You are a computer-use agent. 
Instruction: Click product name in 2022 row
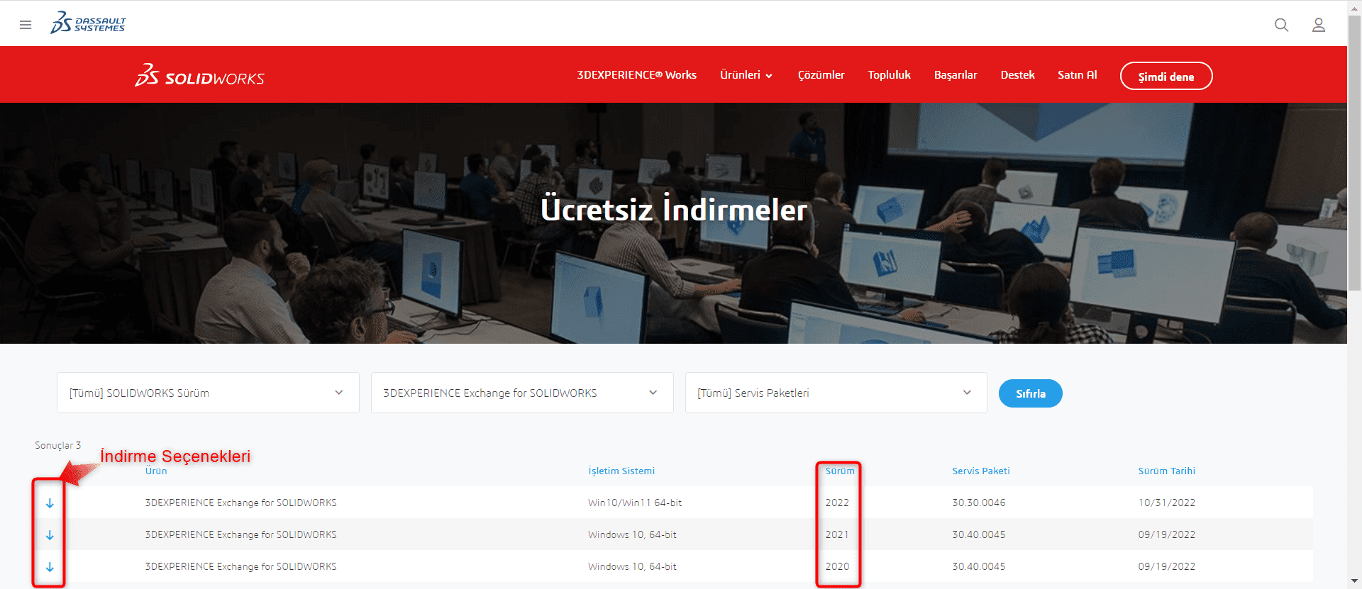[x=241, y=503]
